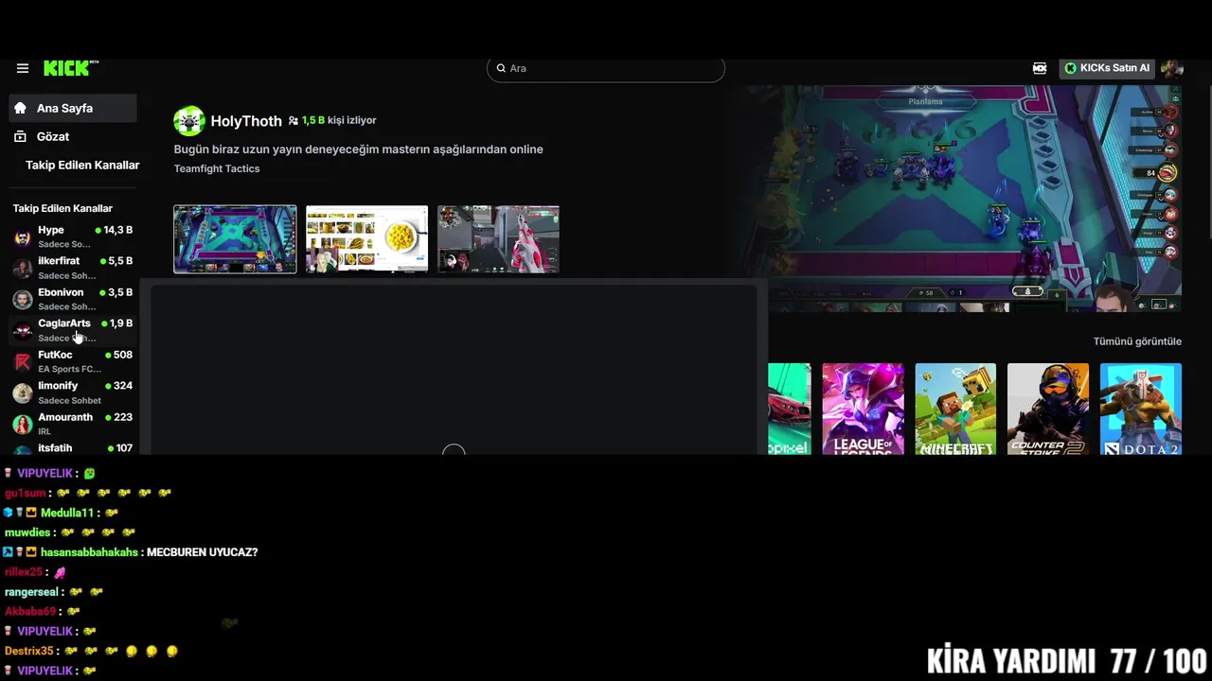This screenshot has width=1212, height=681.
Task: Open League of Legends category card
Action: 863,409
